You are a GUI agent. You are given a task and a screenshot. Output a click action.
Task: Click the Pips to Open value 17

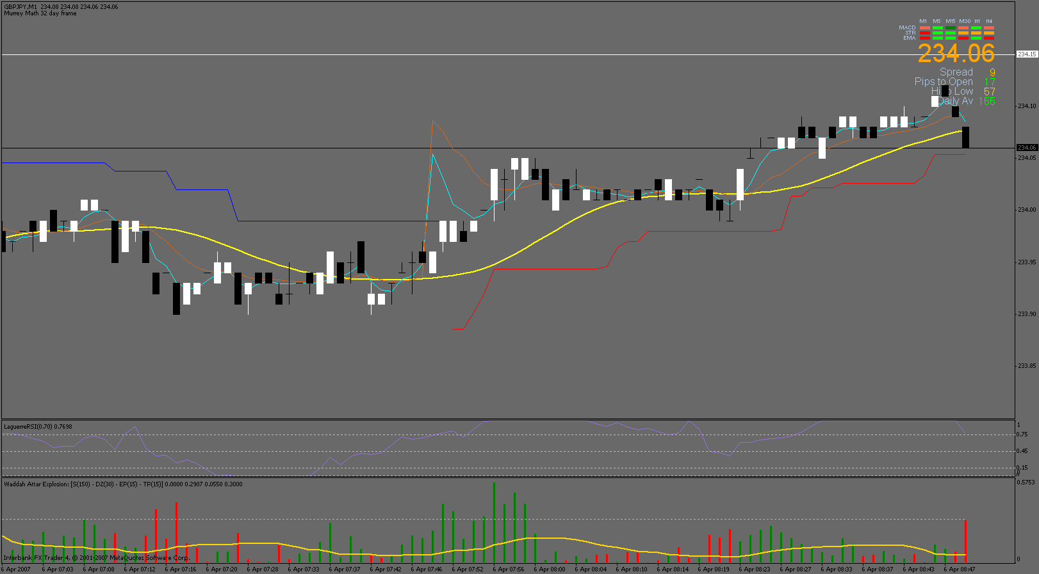tap(990, 82)
